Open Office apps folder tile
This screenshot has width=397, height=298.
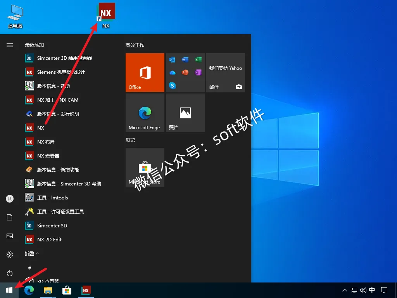(185, 73)
